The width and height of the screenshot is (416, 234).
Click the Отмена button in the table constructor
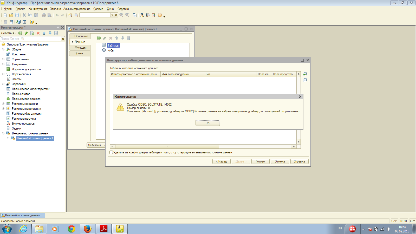(x=279, y=161)
